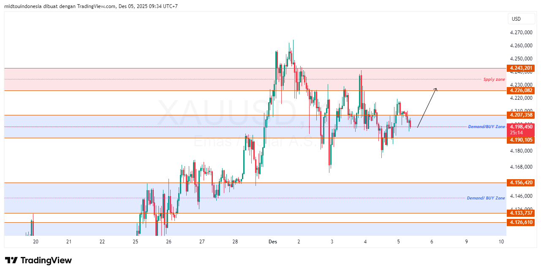Click the 4.243,201 resistance price label
Screen dimensions: 541x273
(520, 68)
